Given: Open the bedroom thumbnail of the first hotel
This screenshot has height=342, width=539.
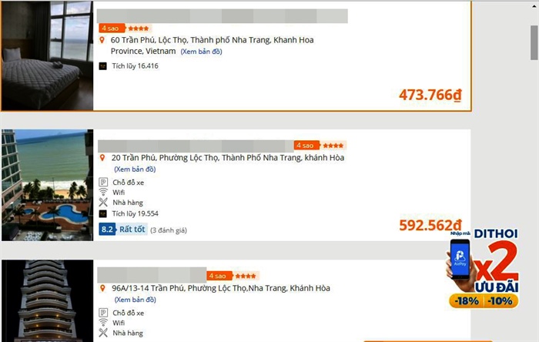Looking at the screenshot, I should (x=47, y=55).
